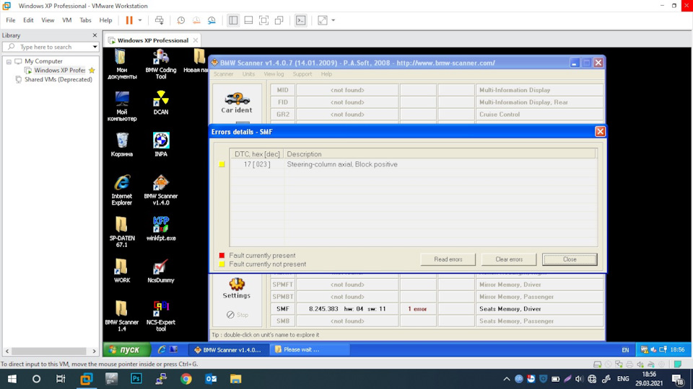Open the Windows notification center icon

pos(677,379)
